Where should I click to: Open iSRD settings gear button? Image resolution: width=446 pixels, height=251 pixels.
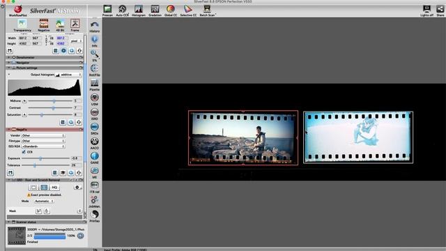(x=77, y=188)
